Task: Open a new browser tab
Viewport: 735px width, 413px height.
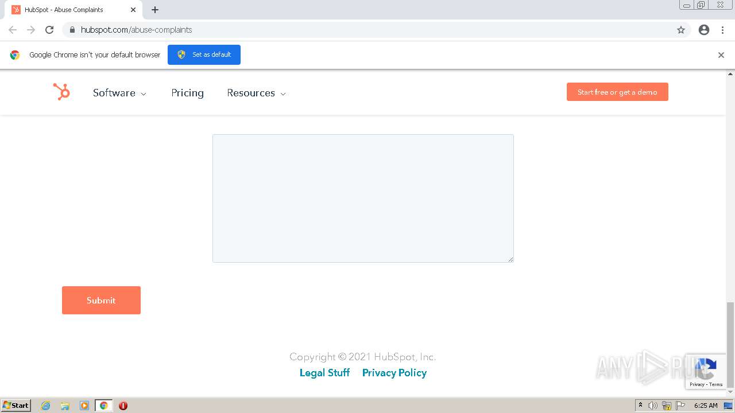Action: (155, 10)
